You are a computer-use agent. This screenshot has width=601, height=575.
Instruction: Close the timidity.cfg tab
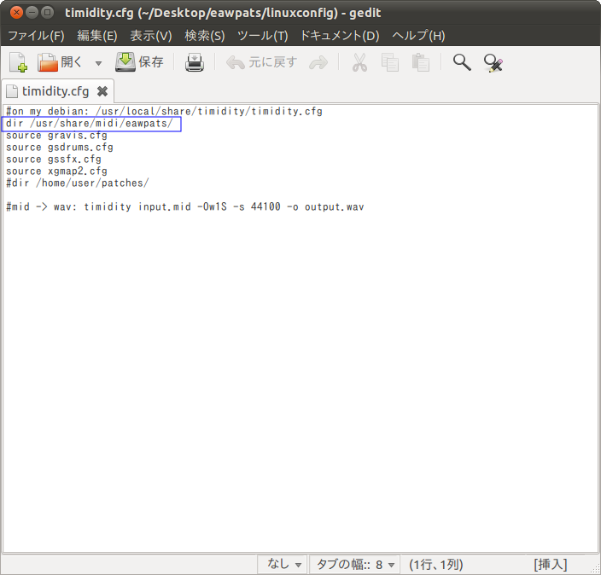(x=102, y=91)
